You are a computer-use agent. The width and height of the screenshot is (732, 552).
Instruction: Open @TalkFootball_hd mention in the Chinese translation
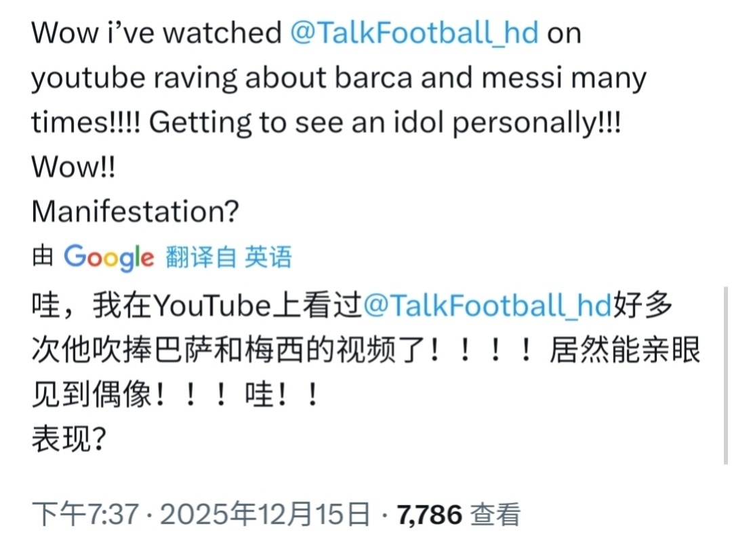point(487,305)
